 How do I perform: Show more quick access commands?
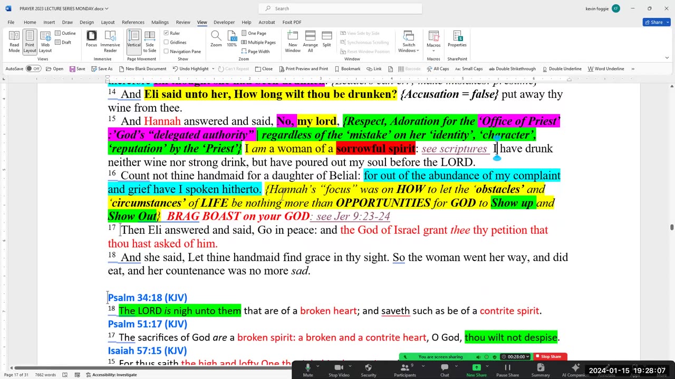click(633, 68)
